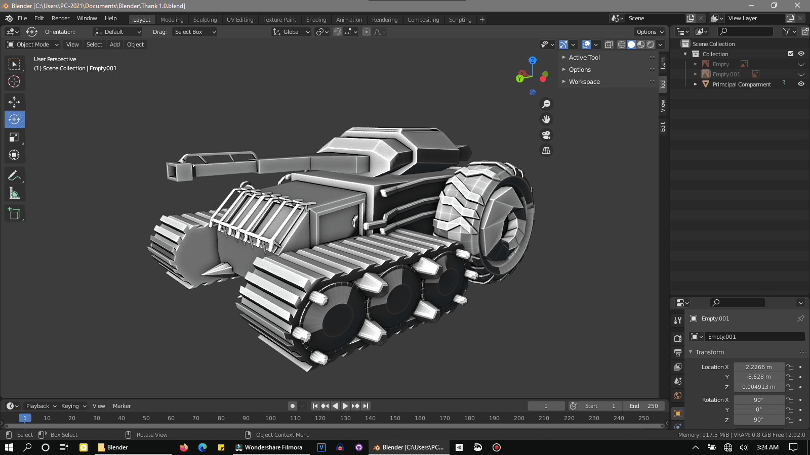Open the Object properties tab icon
The image size is (810, 455).
(678, 413)
